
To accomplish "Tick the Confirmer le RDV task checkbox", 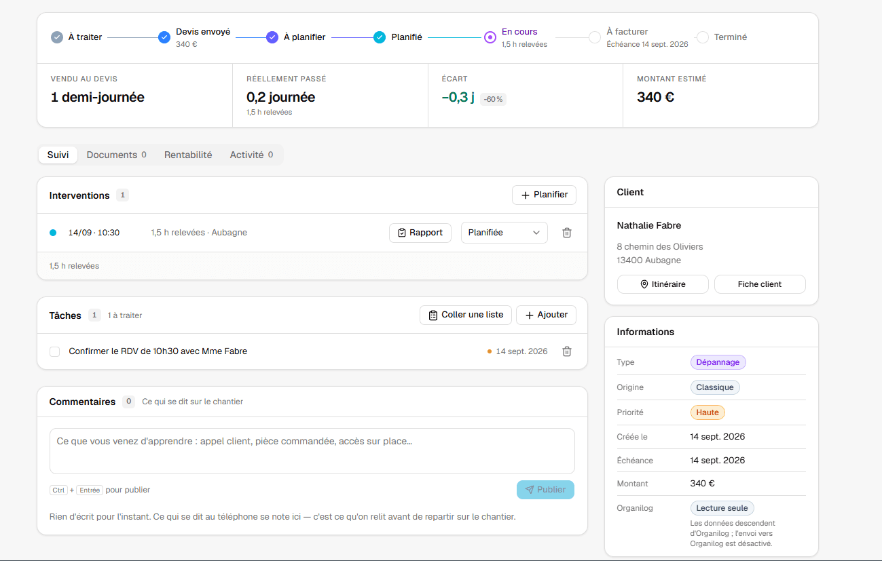I will tap(55, 351).
